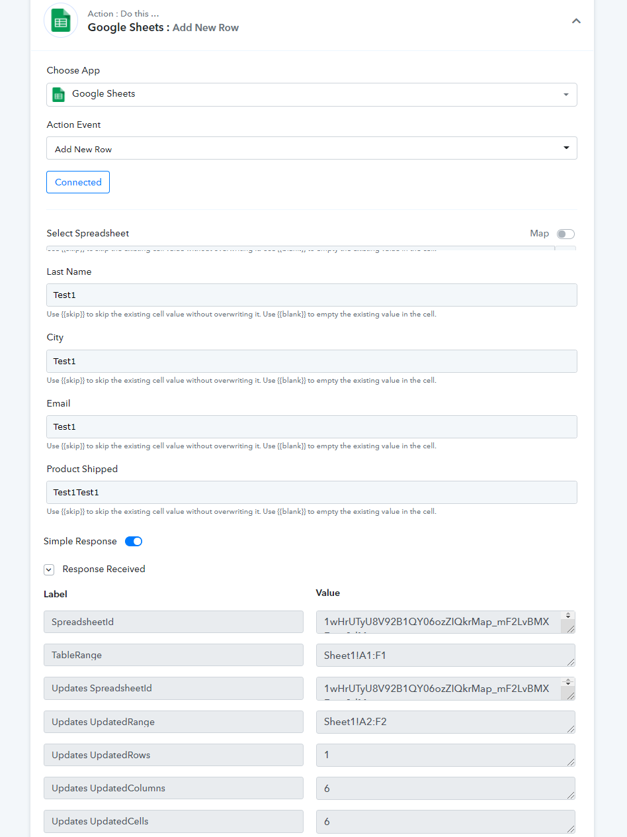
Task: Click the resize handle of TableRange value box
Action: 571,662
